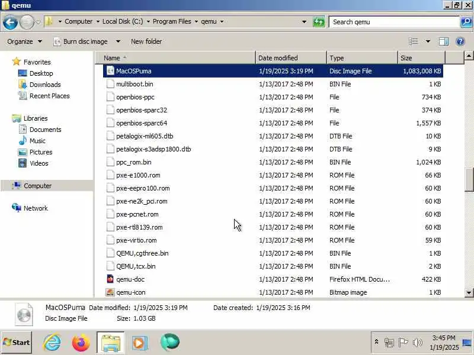This screenshot has height=355, width=474.
Task: Click the folder icon in address bar
Action: coord(49,21)
